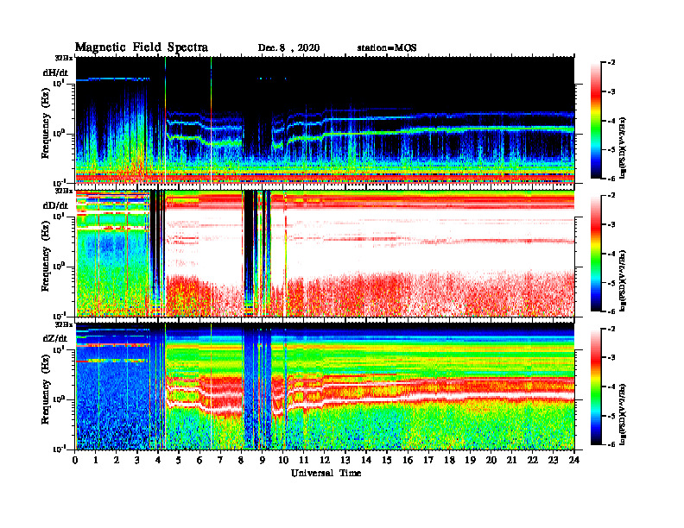Click the "16" hour tick label
The image size is (684, 528).
[408, 461]
